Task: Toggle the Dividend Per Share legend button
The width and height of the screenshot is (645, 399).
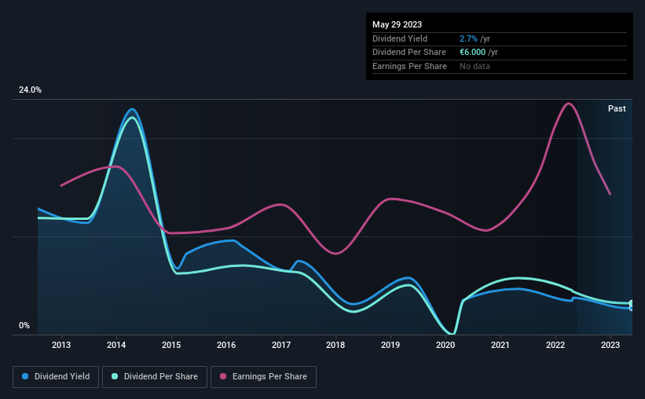Action: pyautogui.click(x=155, y=377)
